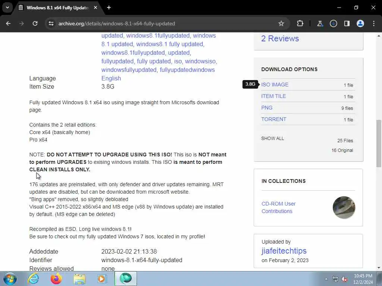
Task: Click SHOW ALL download files
Action: tap(273, 139)
